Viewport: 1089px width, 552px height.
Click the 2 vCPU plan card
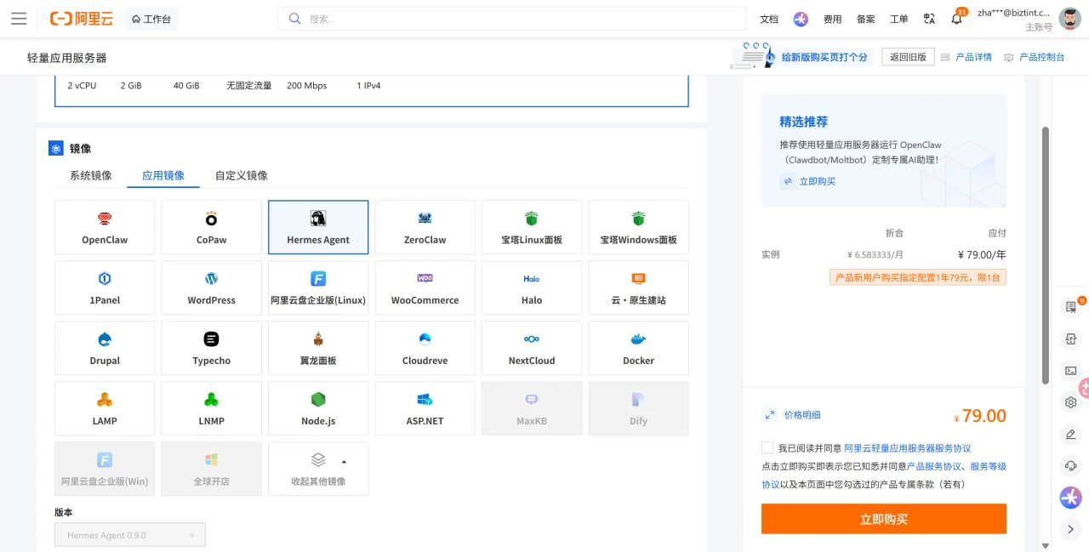[372, 90]
